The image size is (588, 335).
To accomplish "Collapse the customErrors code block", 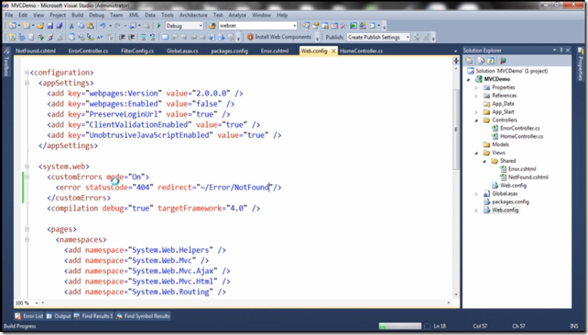I will tap(27, 177).
